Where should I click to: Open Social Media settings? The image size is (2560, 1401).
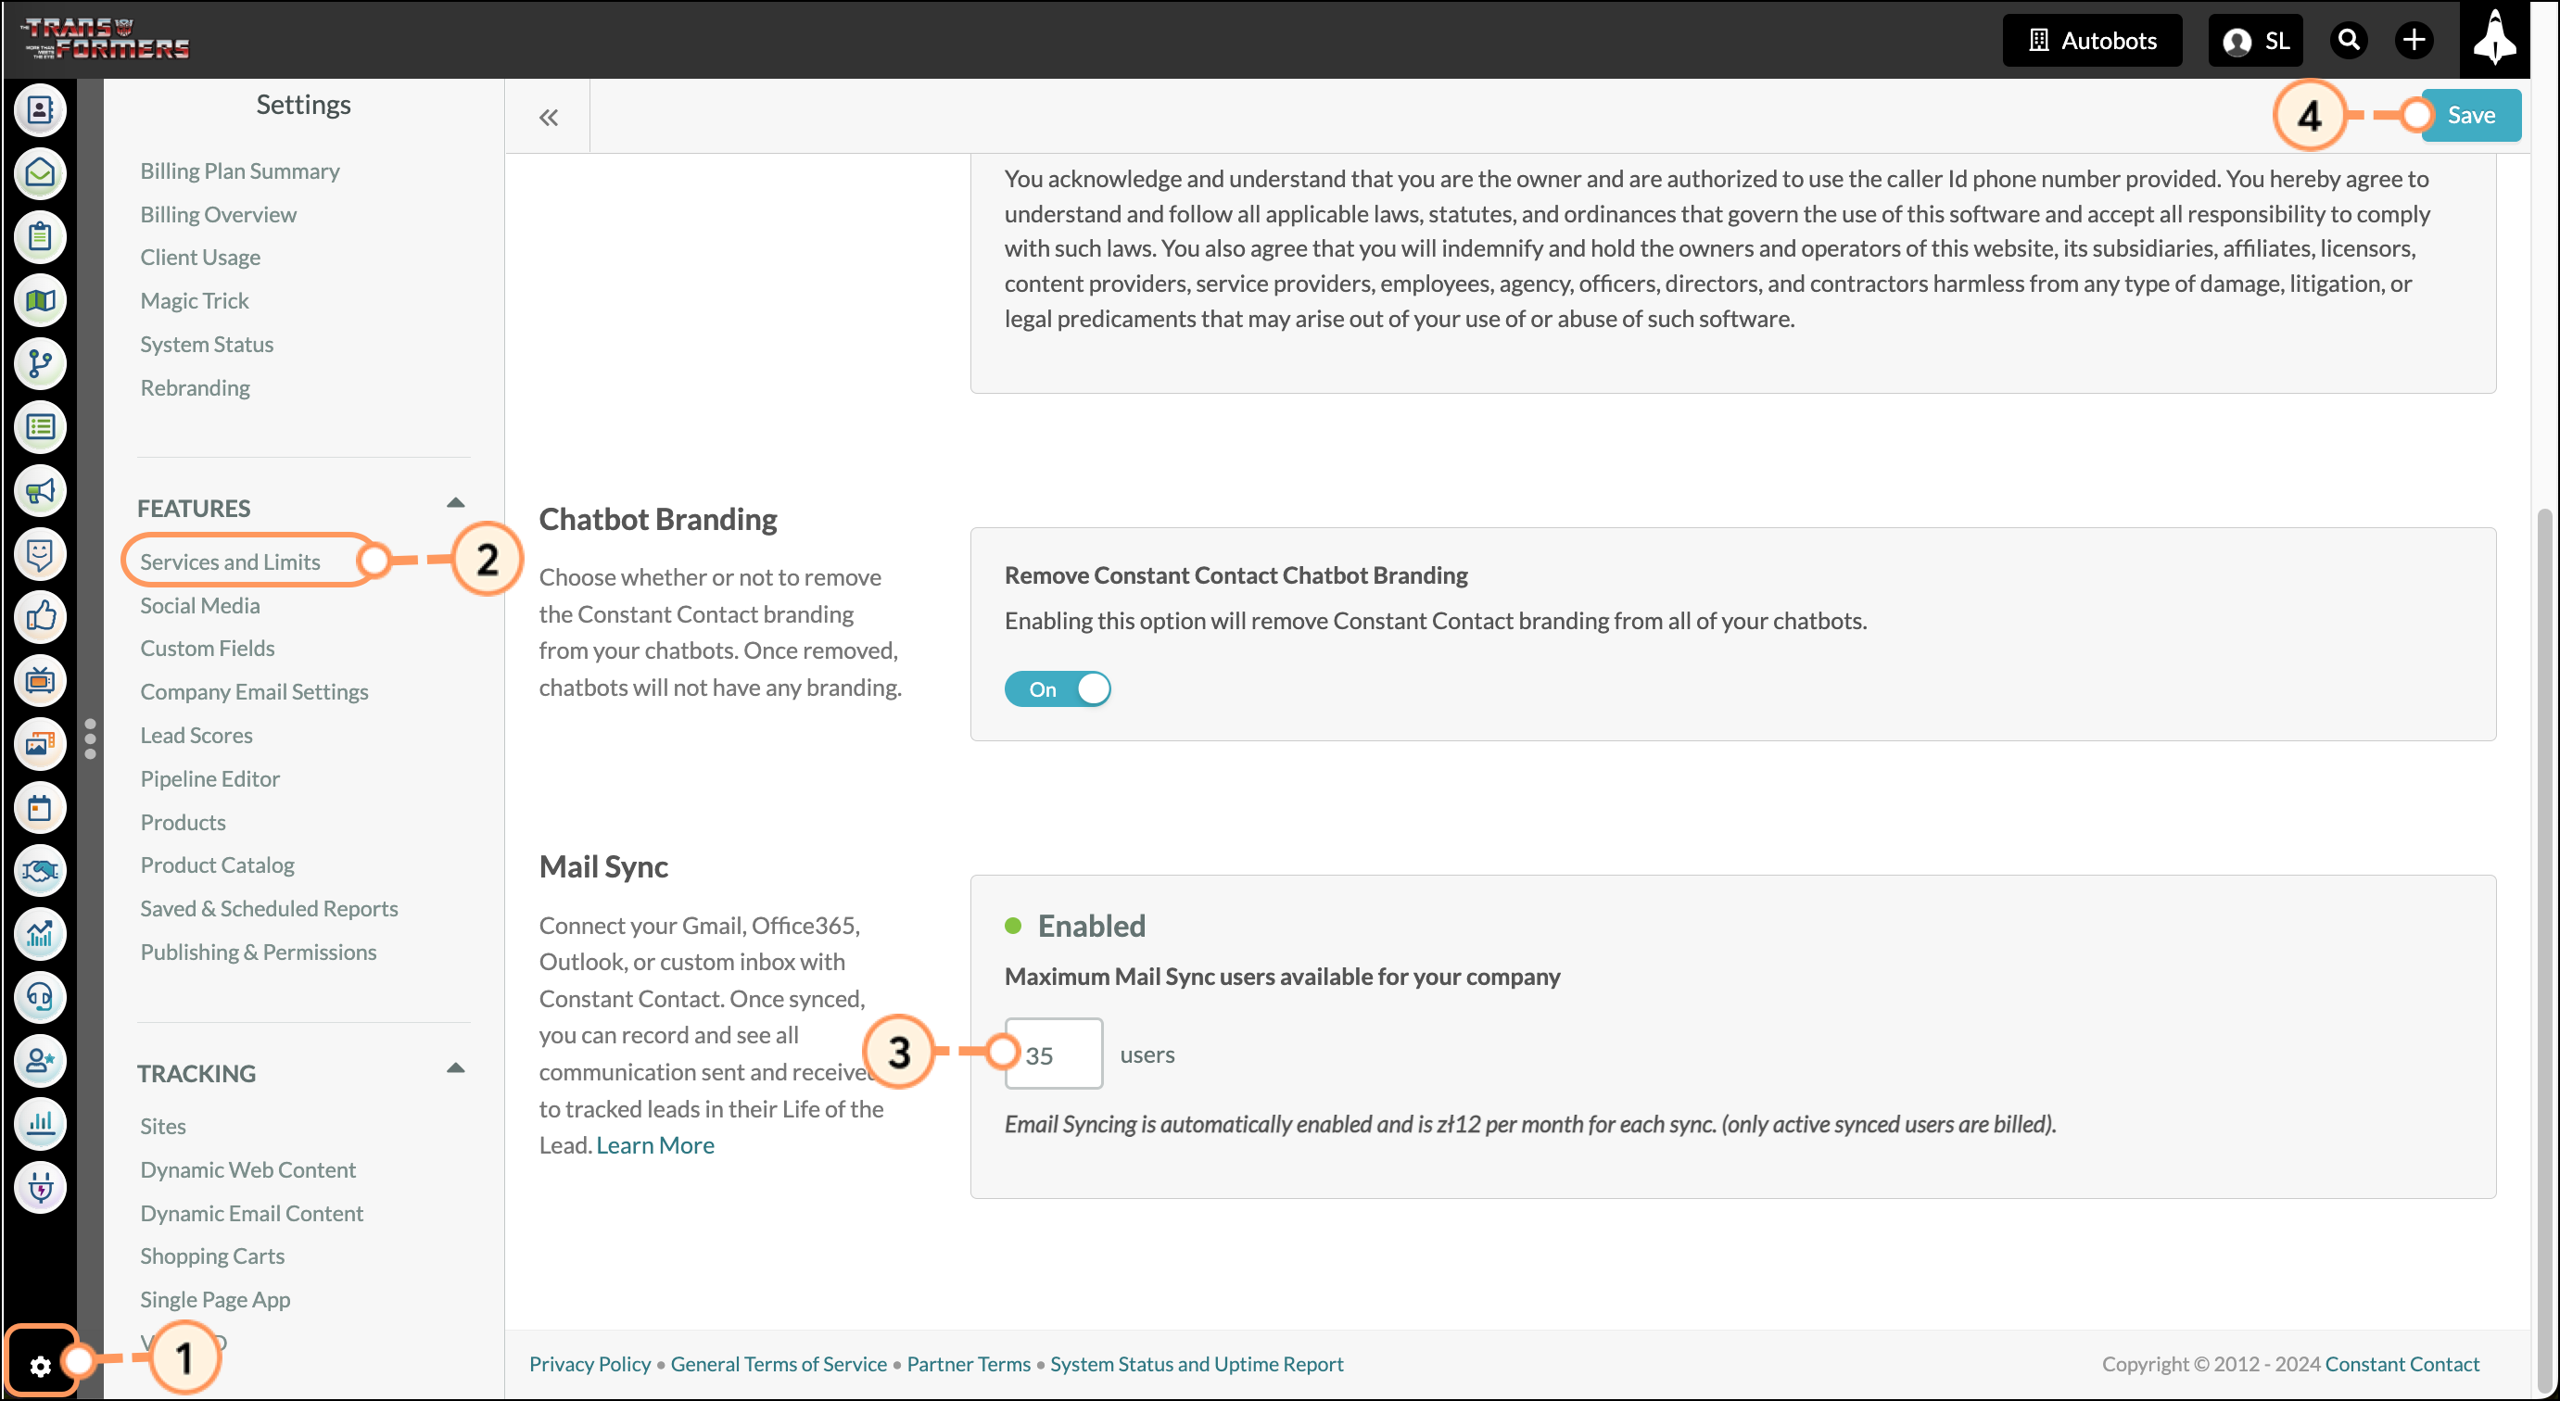coord(200,606)
